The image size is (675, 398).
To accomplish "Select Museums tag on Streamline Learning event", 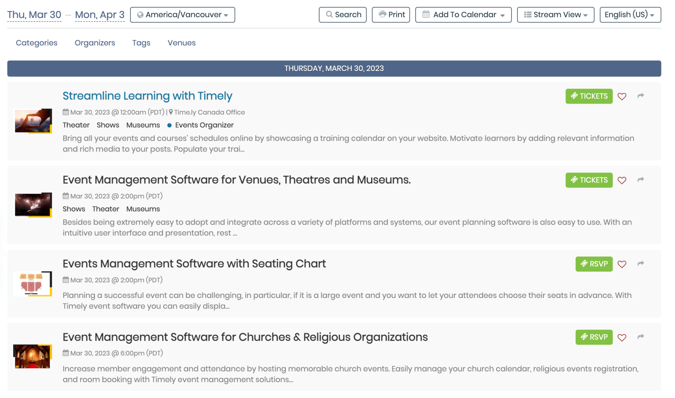I will click(143, 125).
